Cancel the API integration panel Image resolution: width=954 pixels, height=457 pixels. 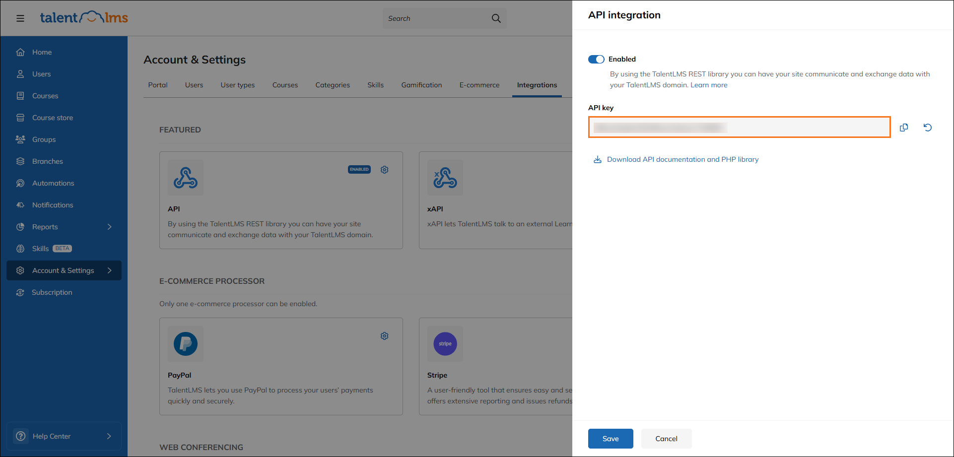pos(666,439)
